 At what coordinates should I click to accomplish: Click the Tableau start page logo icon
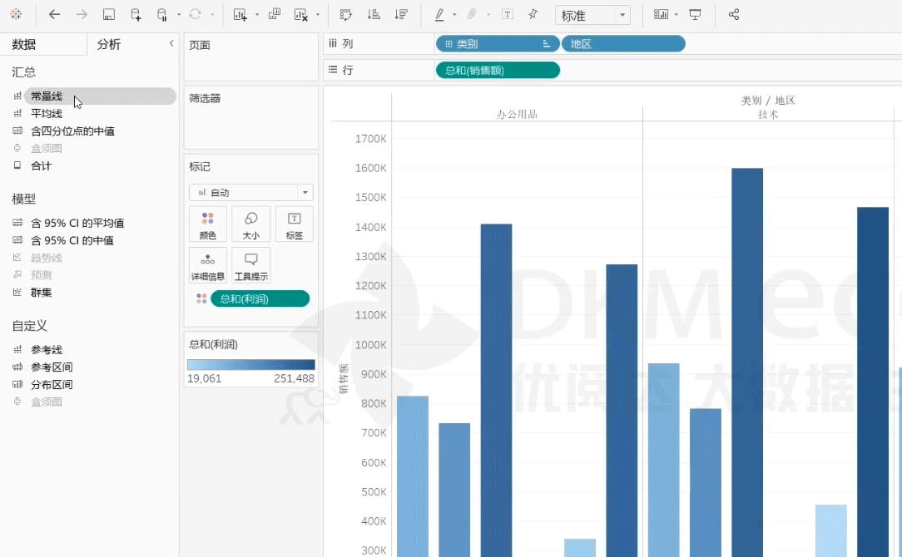click(16, 15)
